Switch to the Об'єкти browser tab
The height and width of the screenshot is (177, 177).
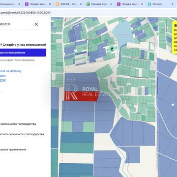click(x=161, y=4)
